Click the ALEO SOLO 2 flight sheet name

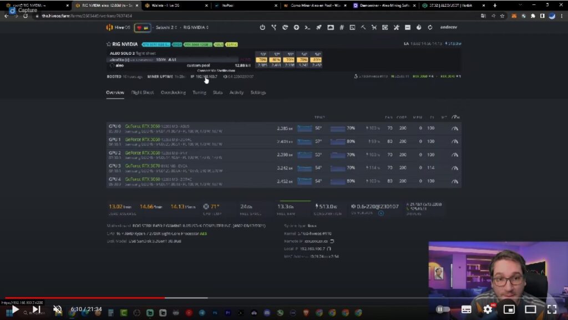122,53
